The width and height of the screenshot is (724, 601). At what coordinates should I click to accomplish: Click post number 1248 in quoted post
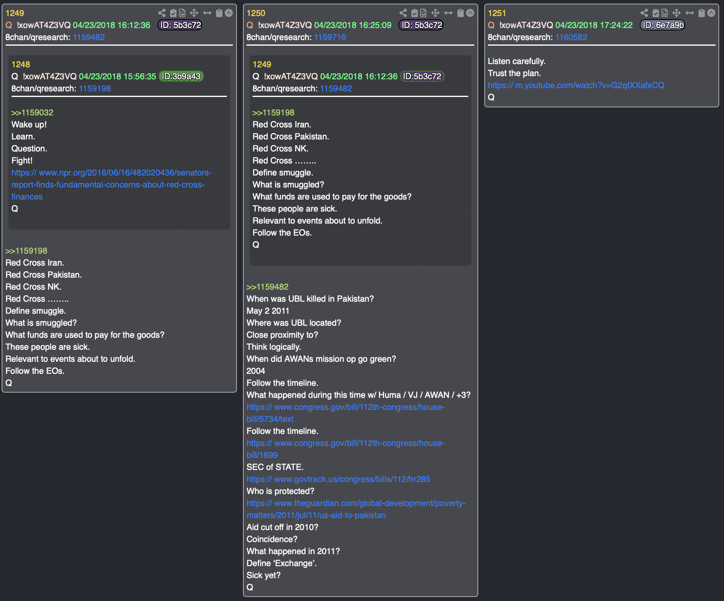(x=21, y=65)
